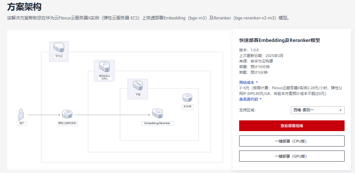The image size is (355, 173).
Task: Click the 方案架构 heading
Action: pos(24,7)
